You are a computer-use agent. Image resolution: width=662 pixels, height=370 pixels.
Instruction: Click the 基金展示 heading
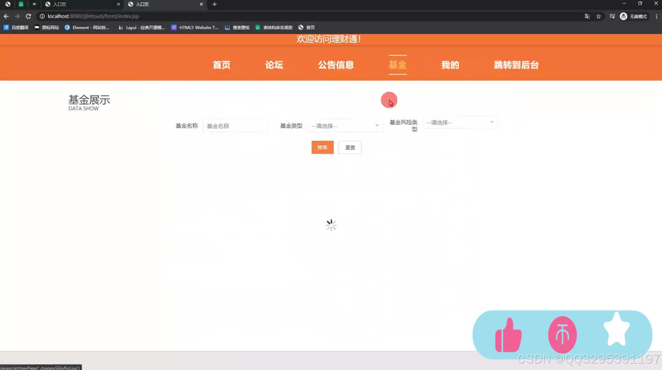pos(89,100)
